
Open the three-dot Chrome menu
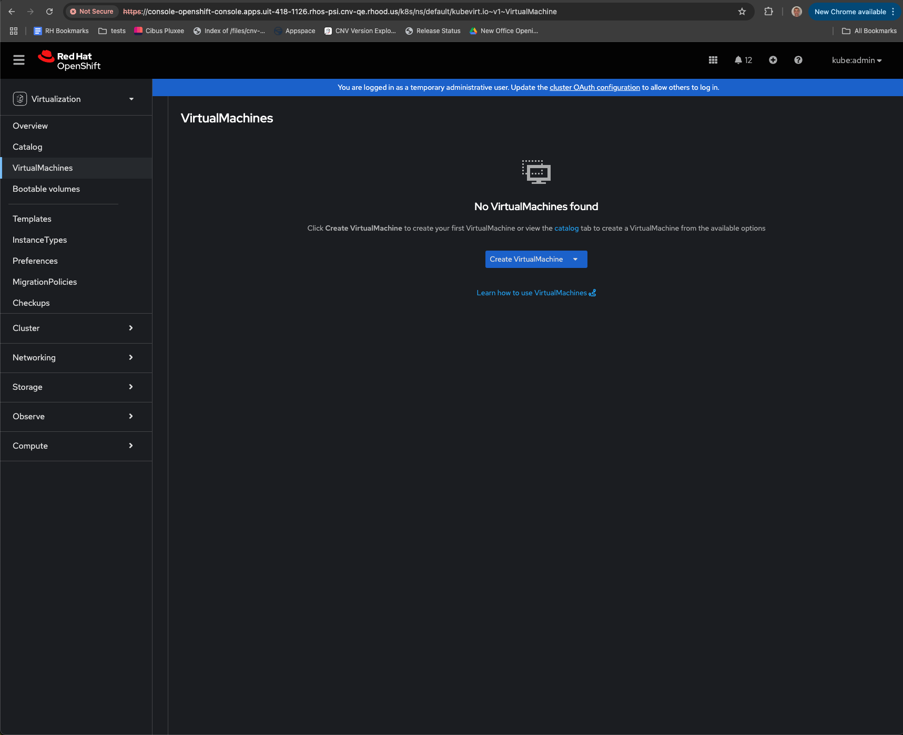pyautogui.click(x=893, y=12)
